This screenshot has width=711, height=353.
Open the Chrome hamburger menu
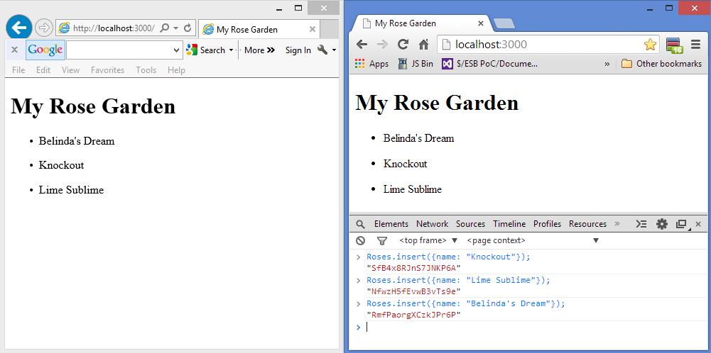(x=695, y=45)
